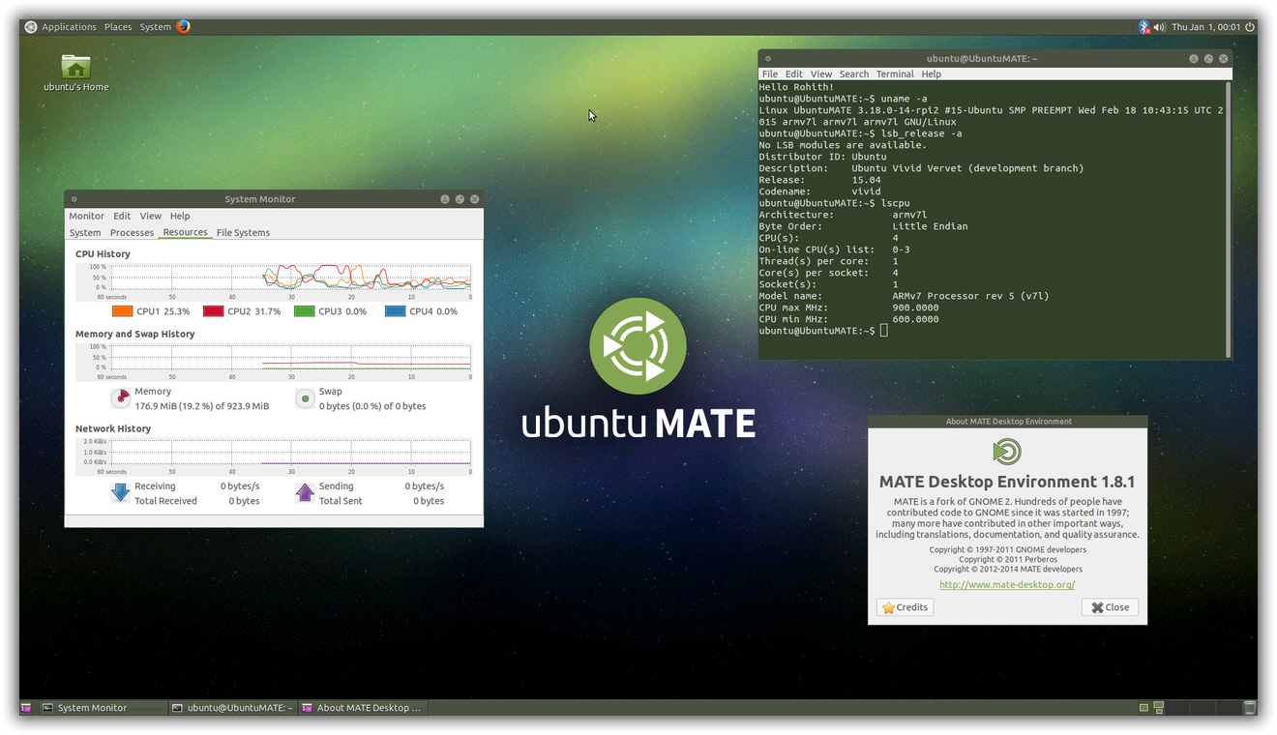Click the Memory pie color icon
The height and width of the screenshot is (735, 1277).
tap(121, 397)
